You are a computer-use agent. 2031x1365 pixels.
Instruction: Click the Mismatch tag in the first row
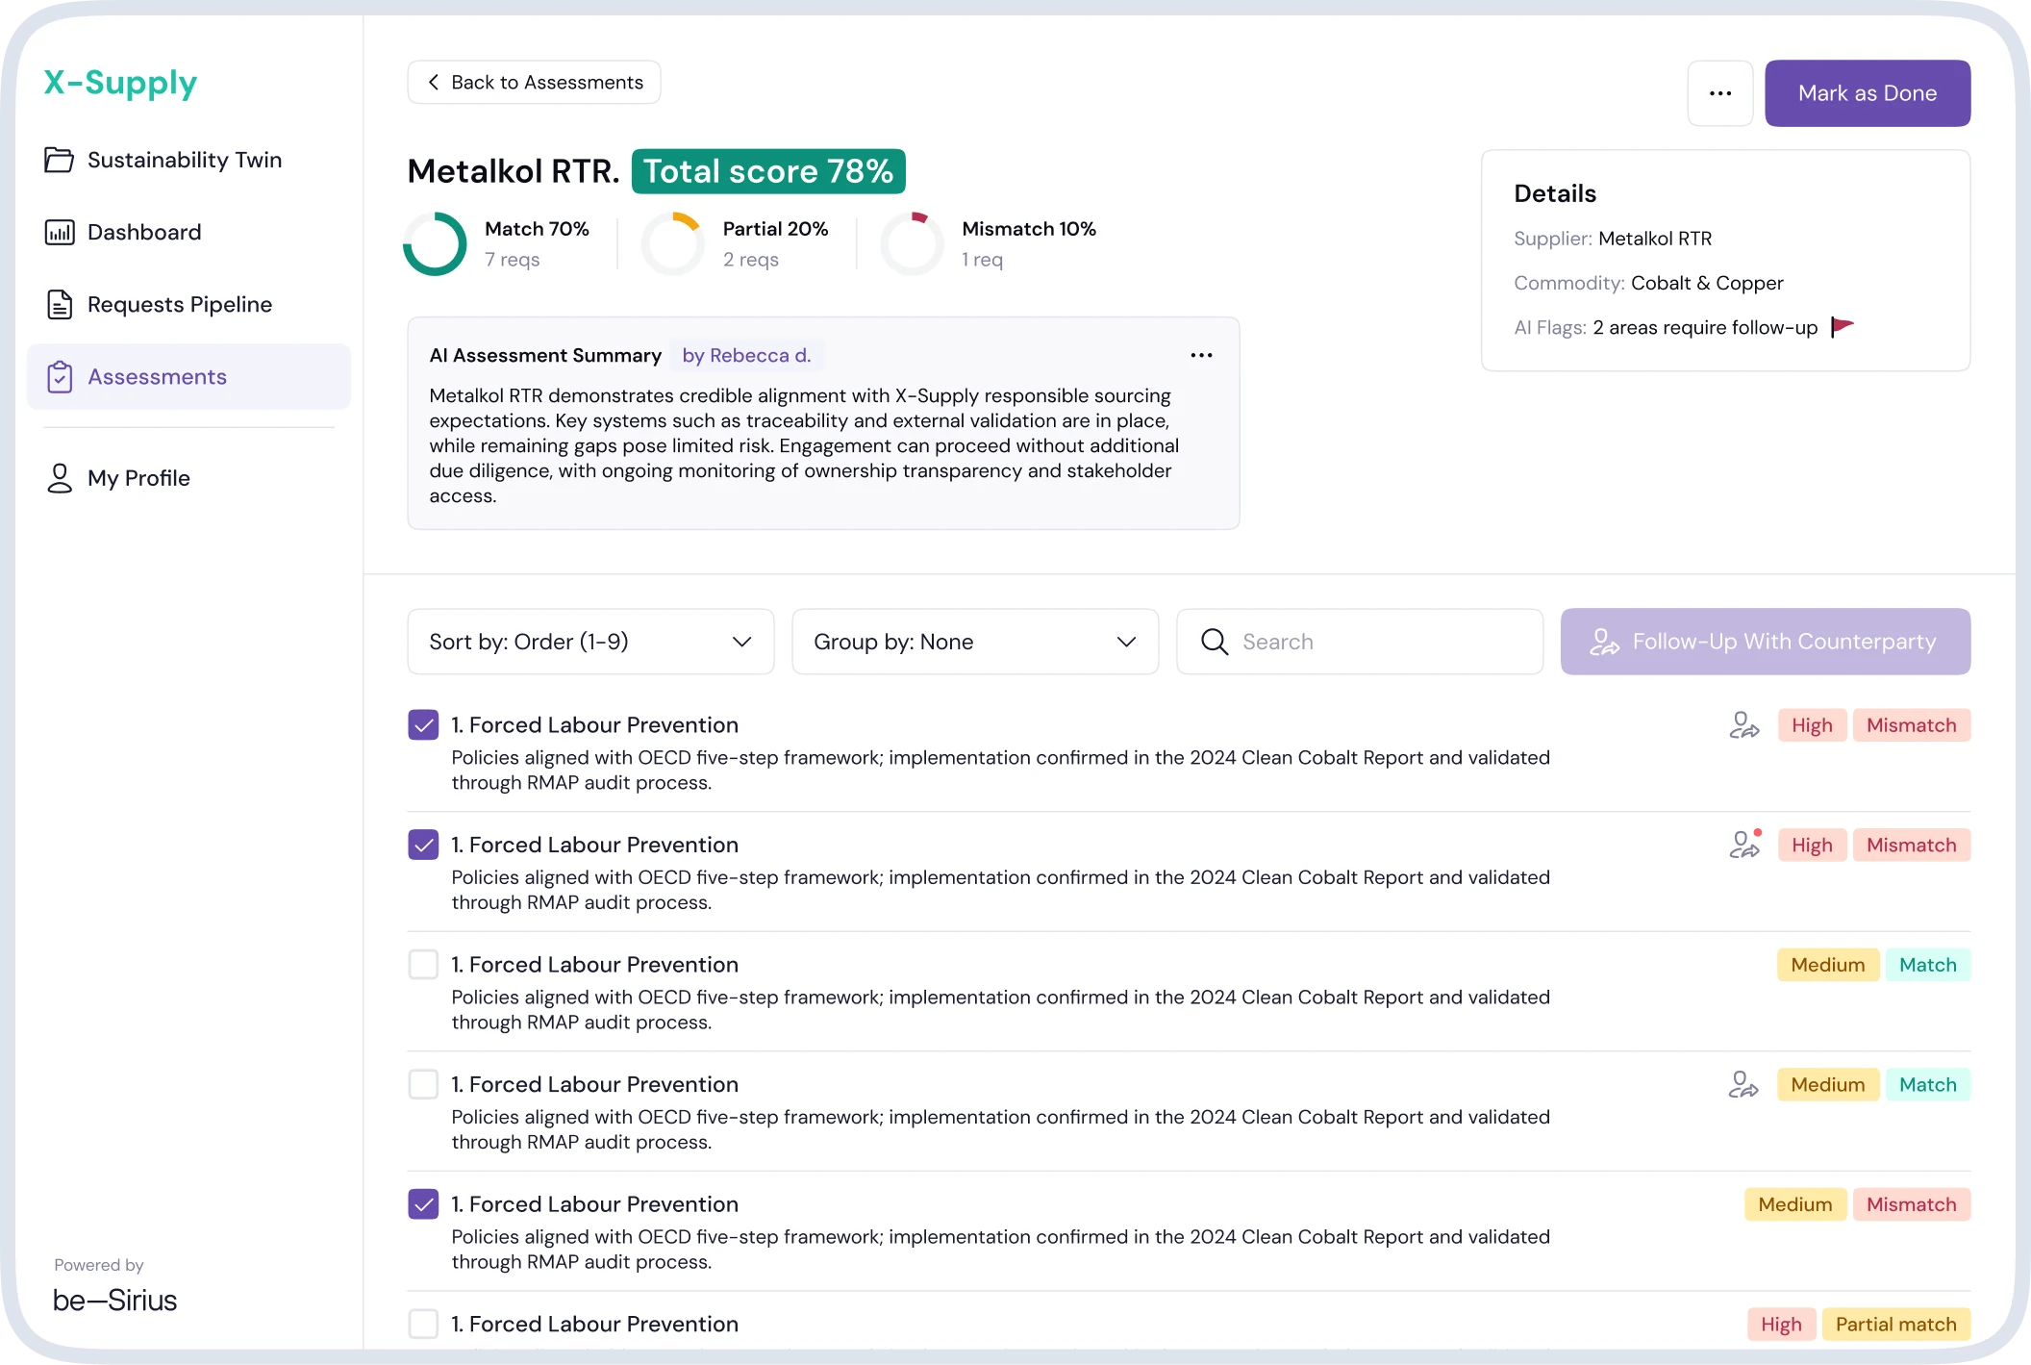[x=1912, y=725]
